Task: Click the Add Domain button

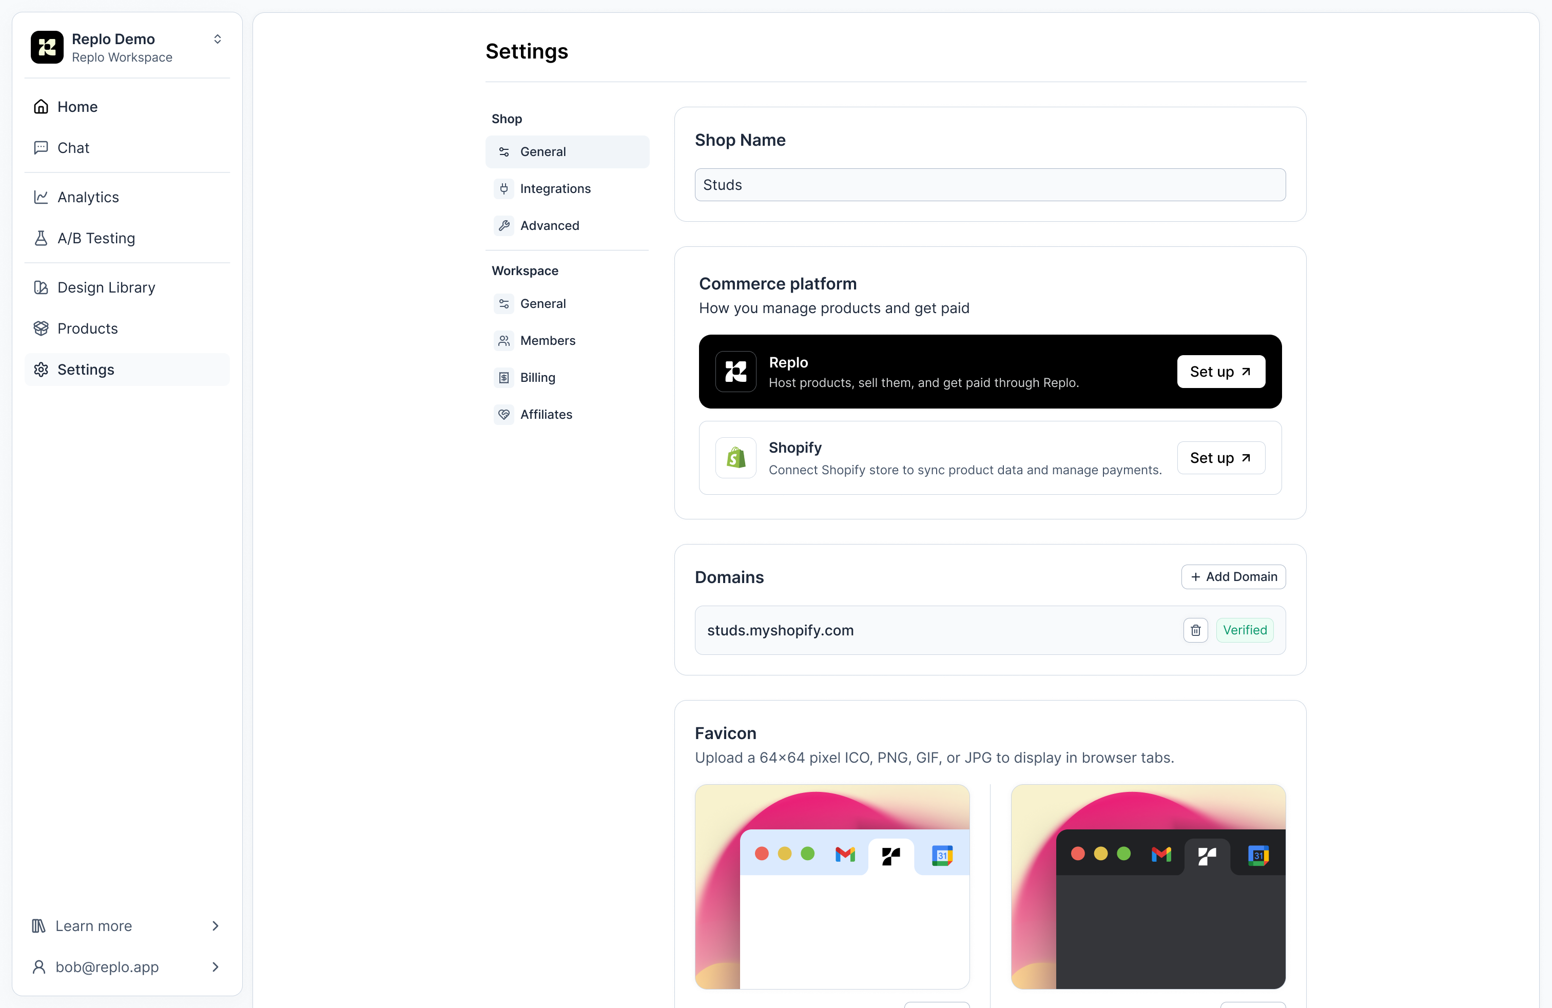Action: [1233, 576]
